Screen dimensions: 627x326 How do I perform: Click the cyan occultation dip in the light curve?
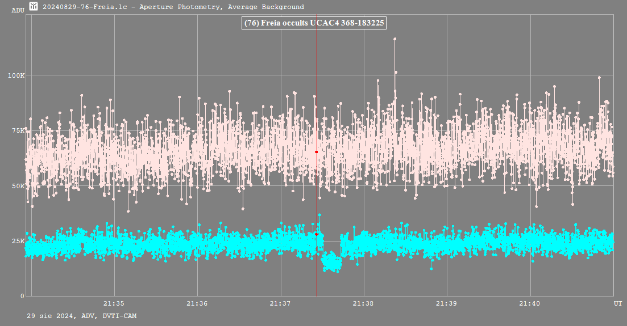pyautogui.click(x=331, y=262)
